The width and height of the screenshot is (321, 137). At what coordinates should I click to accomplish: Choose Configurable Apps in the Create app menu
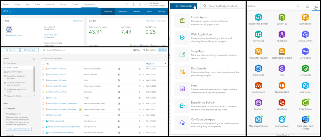click(x=207, y=123)
